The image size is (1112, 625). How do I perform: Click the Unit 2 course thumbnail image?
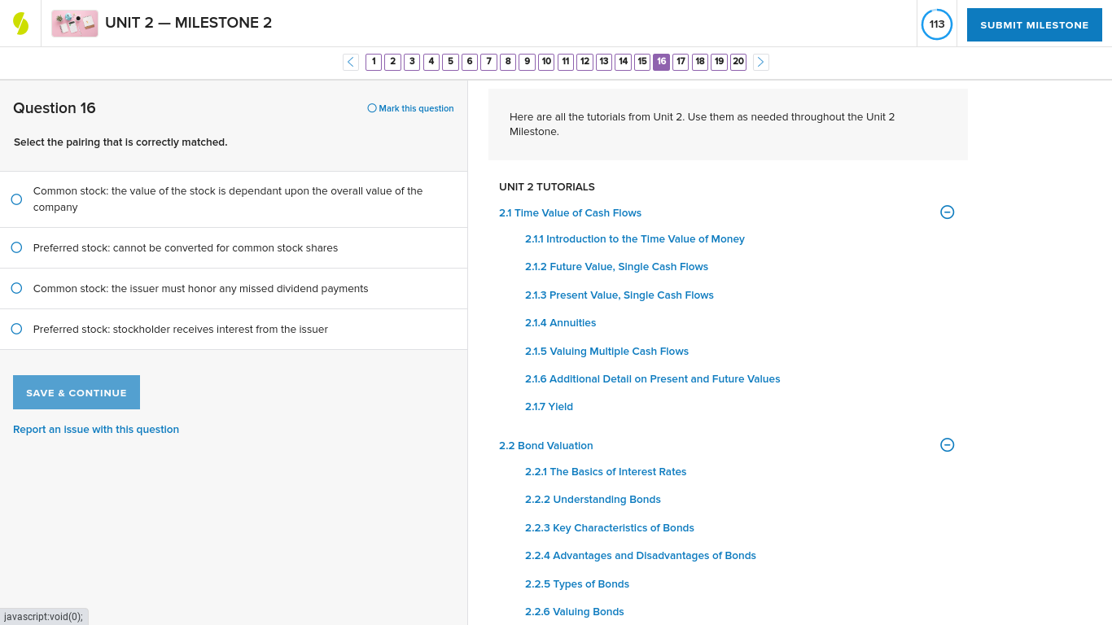point(74,23)
